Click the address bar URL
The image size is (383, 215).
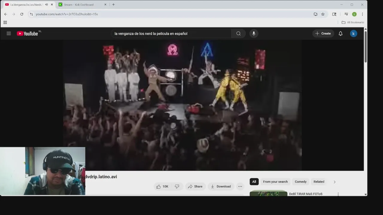(x=67, y=14)
